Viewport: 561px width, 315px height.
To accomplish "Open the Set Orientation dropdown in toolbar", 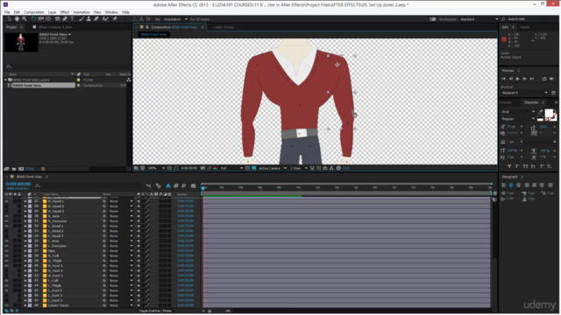I will click(175, 19).
